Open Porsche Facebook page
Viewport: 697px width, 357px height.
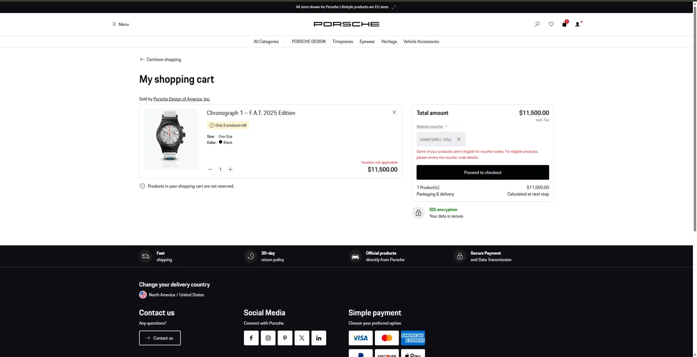tap(251, 338)
